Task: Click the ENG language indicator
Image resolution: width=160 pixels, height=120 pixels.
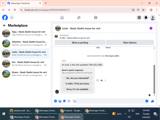Action: (137, 114)
